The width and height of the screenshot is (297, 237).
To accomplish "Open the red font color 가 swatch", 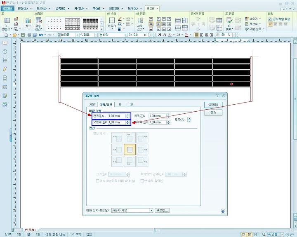I will pyautogui.click(x=186, y=35).
